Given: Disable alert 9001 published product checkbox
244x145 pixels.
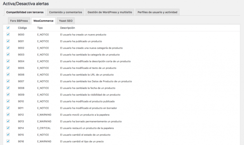Looking at the screenshot, I should tap(8, 41).
